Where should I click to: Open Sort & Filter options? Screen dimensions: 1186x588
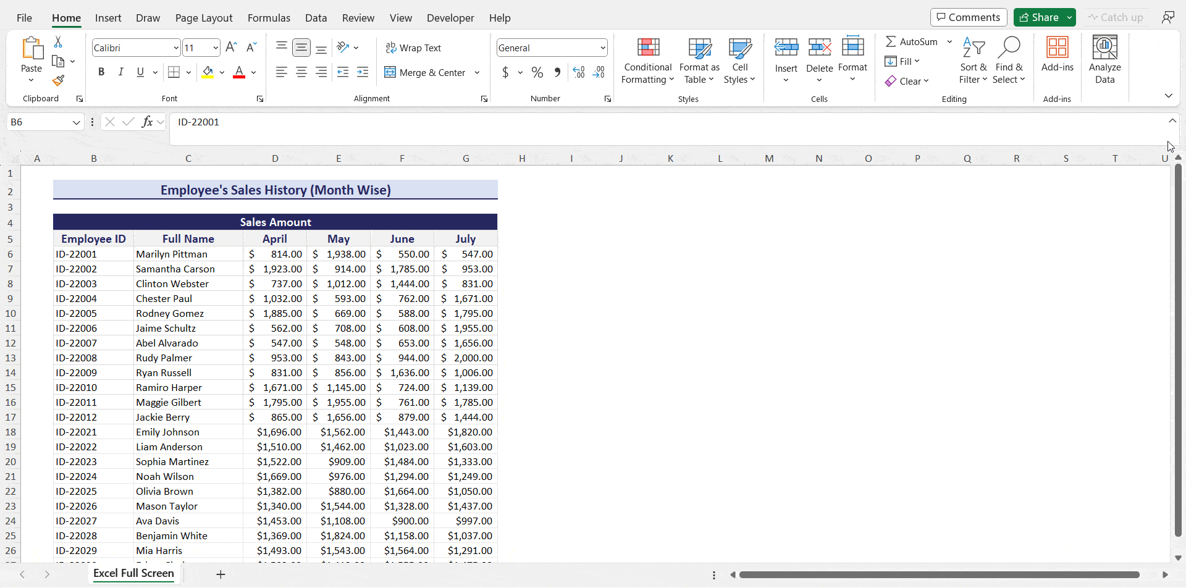pos(974,61)
